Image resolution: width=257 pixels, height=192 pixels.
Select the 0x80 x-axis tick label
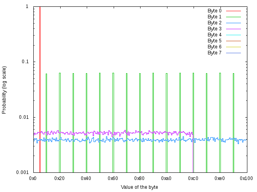tap(139, 178)
